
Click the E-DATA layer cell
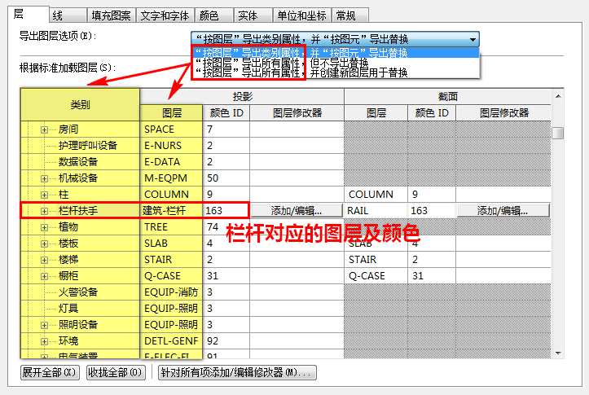pyautogui.click(x=171, y=162)
